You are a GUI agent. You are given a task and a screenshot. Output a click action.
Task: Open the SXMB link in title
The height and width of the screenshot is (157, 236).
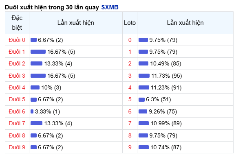pos(110,7)
